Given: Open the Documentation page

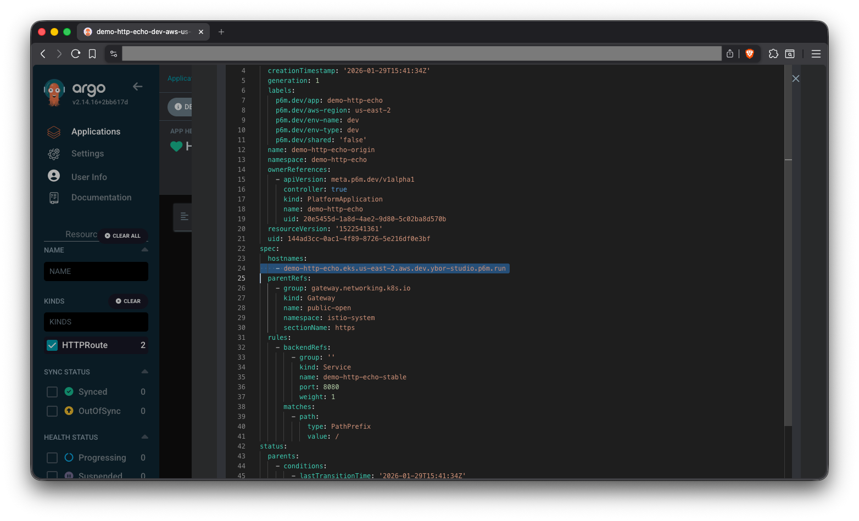Looking at the screenshot, I should [x=101, y=198].
